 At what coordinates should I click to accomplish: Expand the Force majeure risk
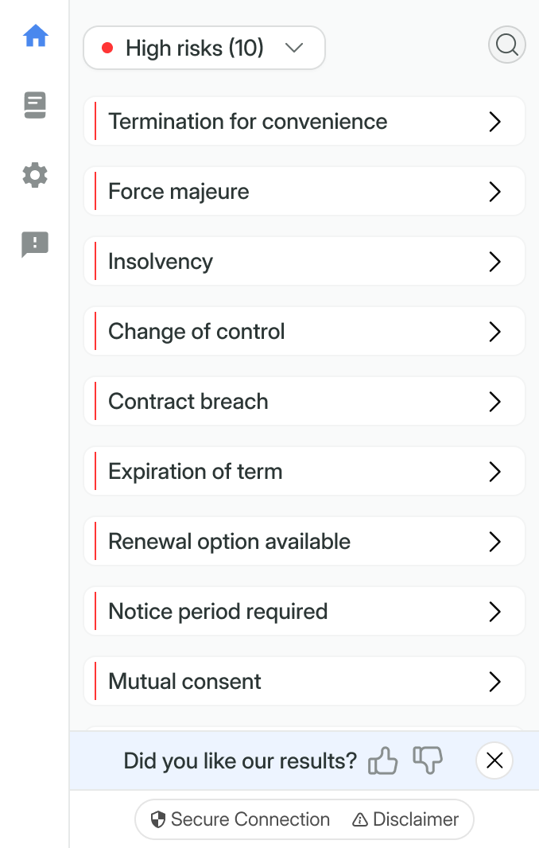[x=304, y=192]
